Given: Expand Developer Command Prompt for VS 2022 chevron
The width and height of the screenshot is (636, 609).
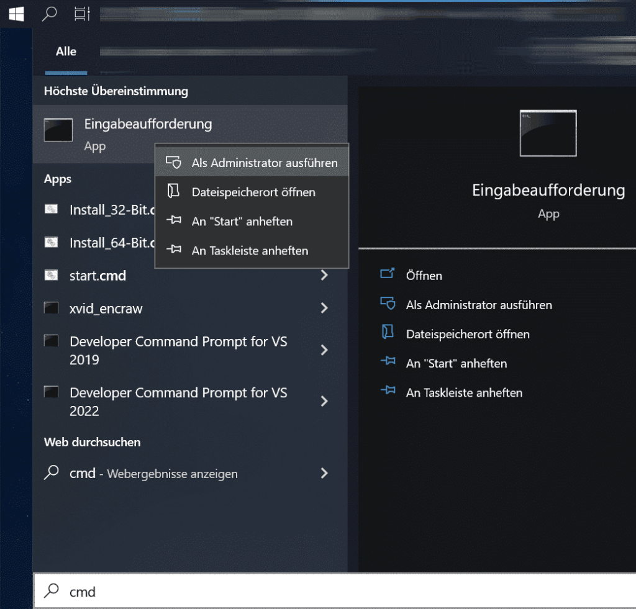Looking at the screenshot, I should (324, 402).
